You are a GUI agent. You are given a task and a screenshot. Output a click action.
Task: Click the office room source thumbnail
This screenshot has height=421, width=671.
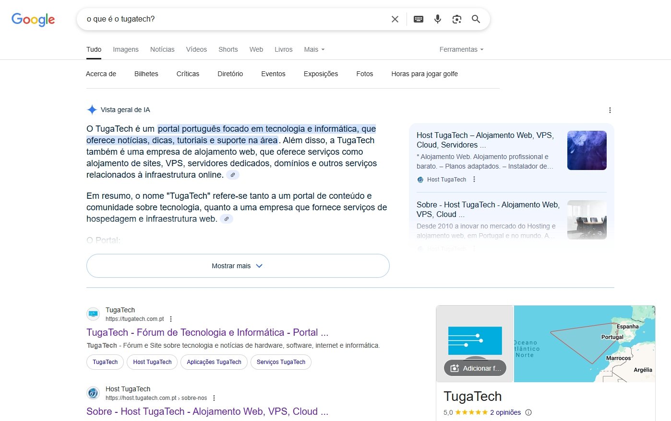587,220
